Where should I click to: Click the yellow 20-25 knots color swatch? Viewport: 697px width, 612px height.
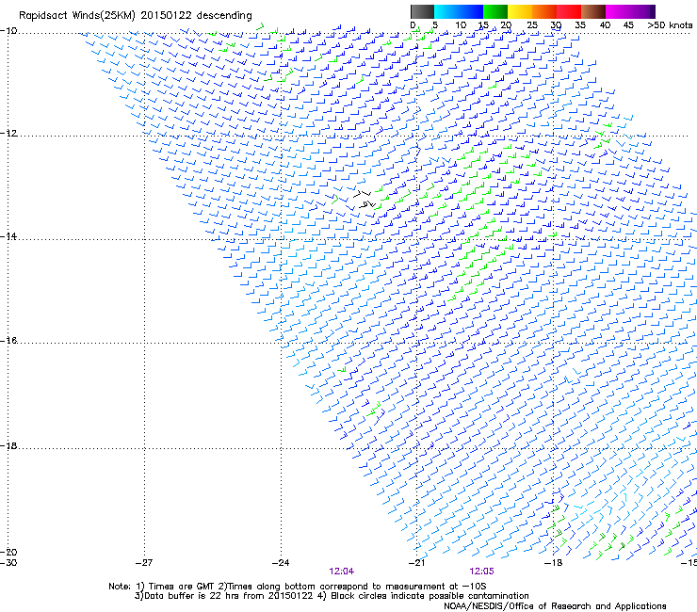pyautogui.click(x=520, y=11)
